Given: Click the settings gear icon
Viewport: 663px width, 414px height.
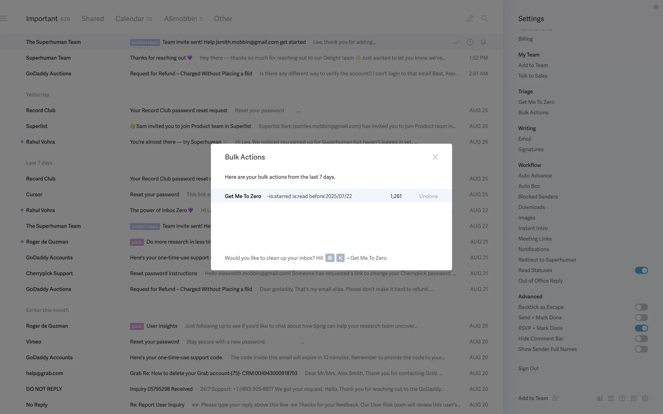Looking at the screenshot, I should [645, 398].
